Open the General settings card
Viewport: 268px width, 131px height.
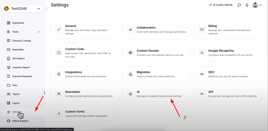click(85, 30)
